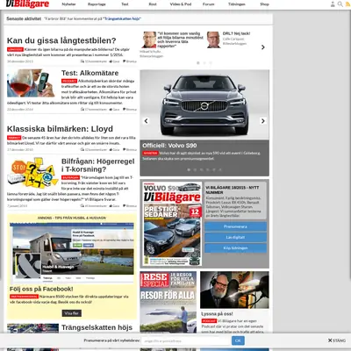Open the orange RSS feed icon
351x351 pixels.
(x=347, y=4)
